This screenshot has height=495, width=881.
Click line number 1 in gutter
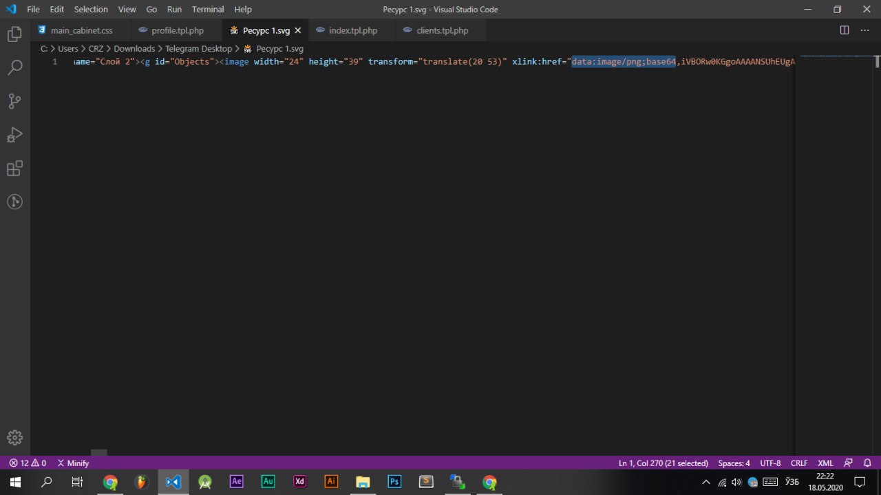click(55, 62)
